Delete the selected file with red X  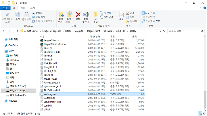[x=78, y=17]
